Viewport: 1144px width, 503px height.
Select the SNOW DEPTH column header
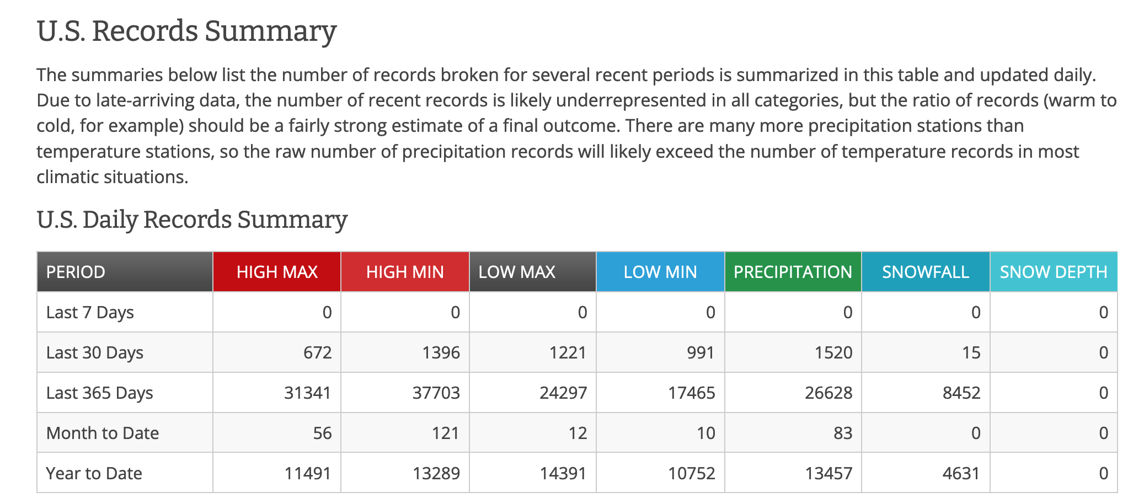click(x=1054, y=272)
